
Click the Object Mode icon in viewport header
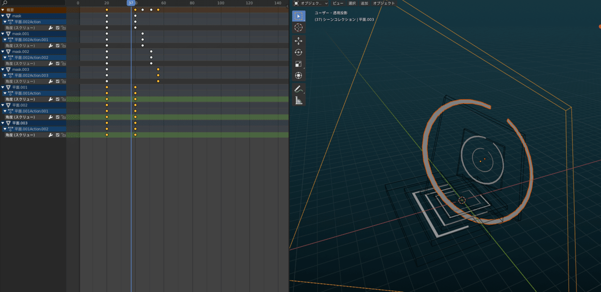[296, 3]
